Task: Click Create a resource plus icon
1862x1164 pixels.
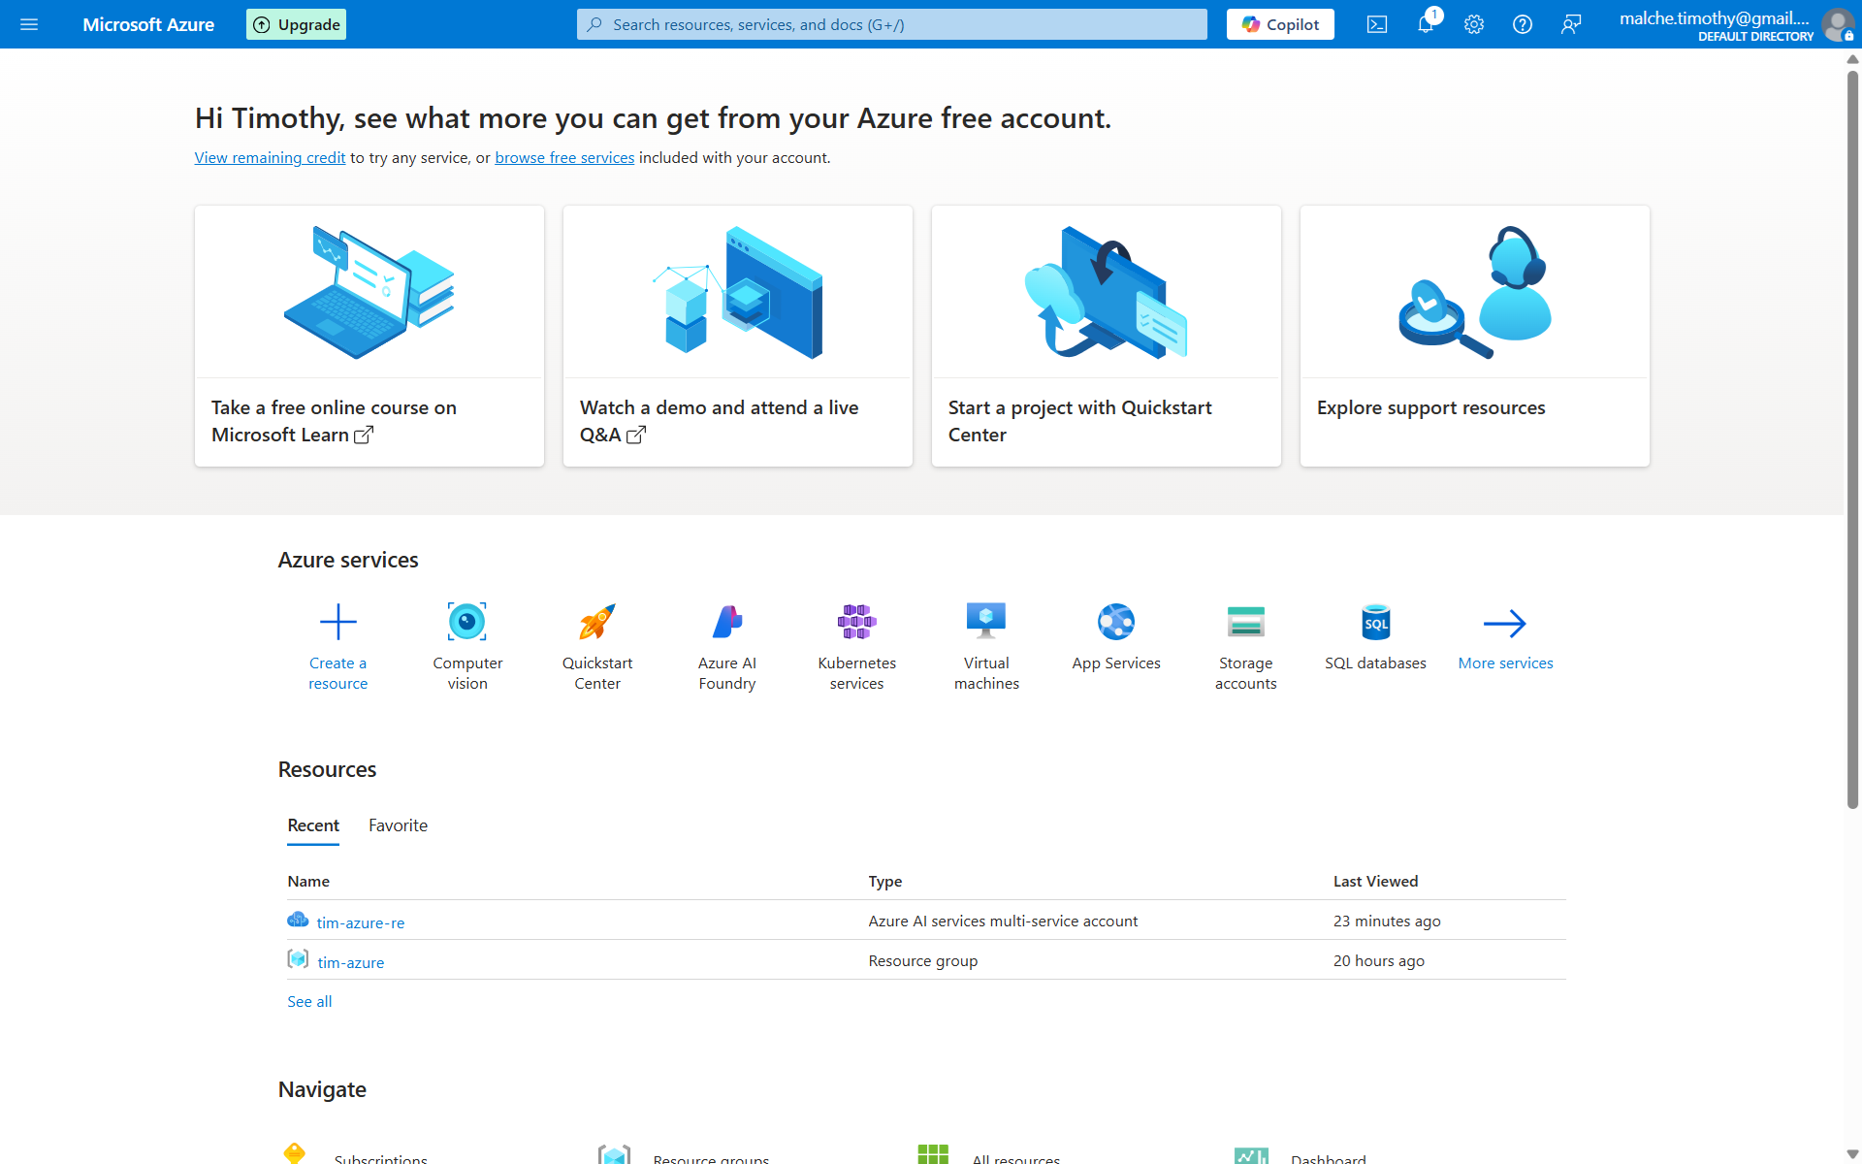Action: [x=337, y=623]
